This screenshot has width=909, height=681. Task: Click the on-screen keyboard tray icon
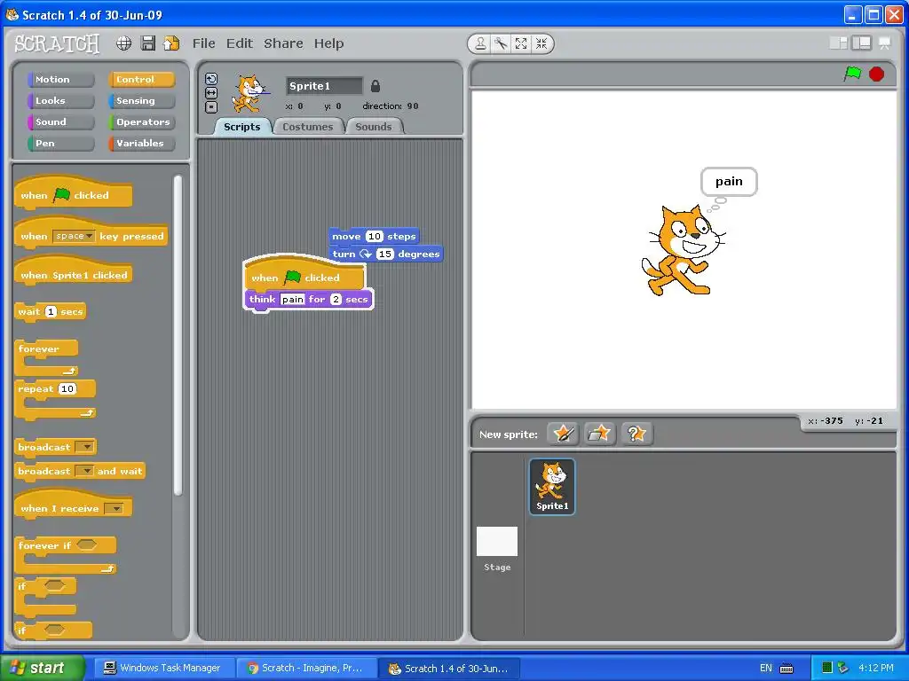pyautogui.click(x=786, y=669)
